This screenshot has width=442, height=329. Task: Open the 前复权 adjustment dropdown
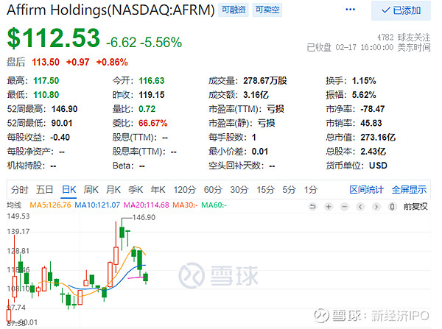(x=415, y=207)
